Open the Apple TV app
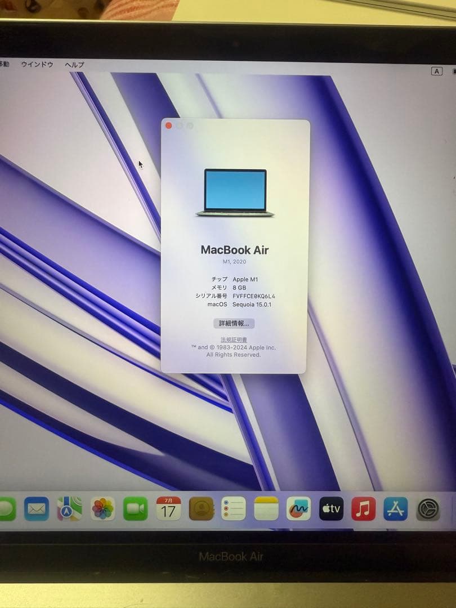The width and height of the screenshot is (456, 608). click(x=332, y=509)
